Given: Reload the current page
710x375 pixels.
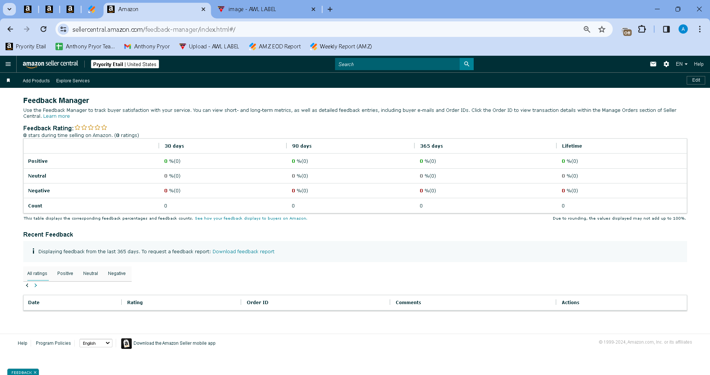Looking at the screenshot, I should coord(44,29).
